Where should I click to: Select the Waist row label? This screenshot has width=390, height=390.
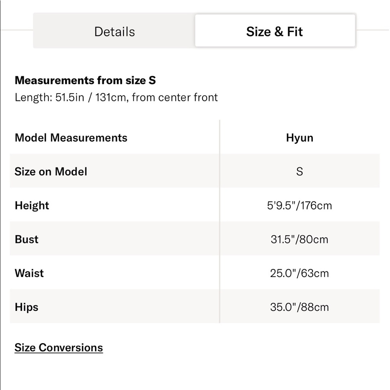[29, 273]
